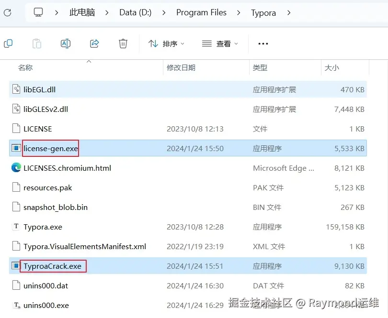Click the 5,533 KB size value
This screenshot has height=318, width=388.
349,148
